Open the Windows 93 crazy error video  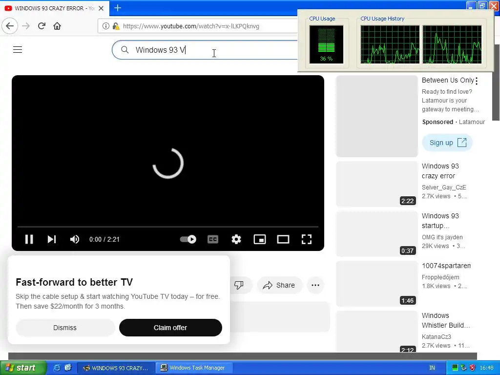coord(440,171)
